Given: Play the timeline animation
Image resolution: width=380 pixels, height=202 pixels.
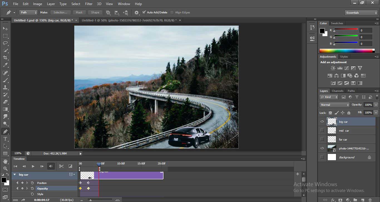Looking at the screenshot, I should (x=33, y=166).
